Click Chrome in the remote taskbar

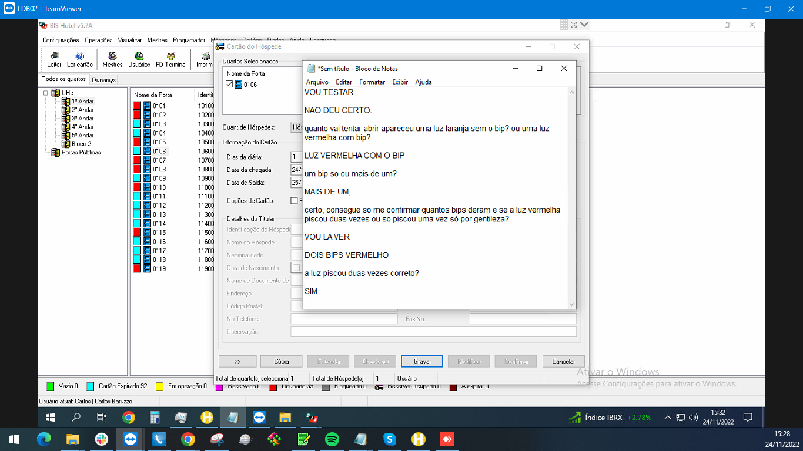129,418
